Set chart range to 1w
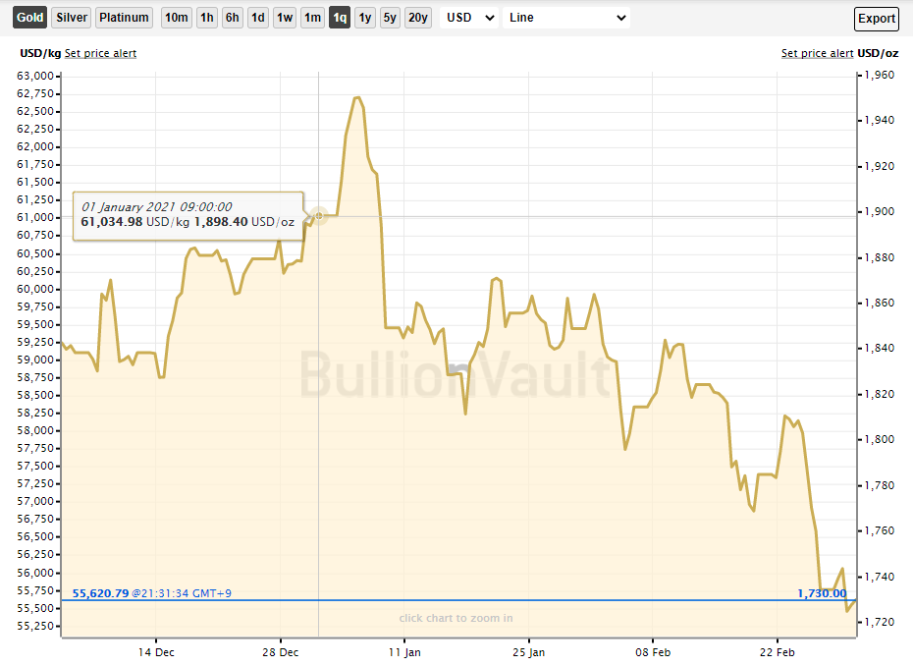 click(285, 18)
